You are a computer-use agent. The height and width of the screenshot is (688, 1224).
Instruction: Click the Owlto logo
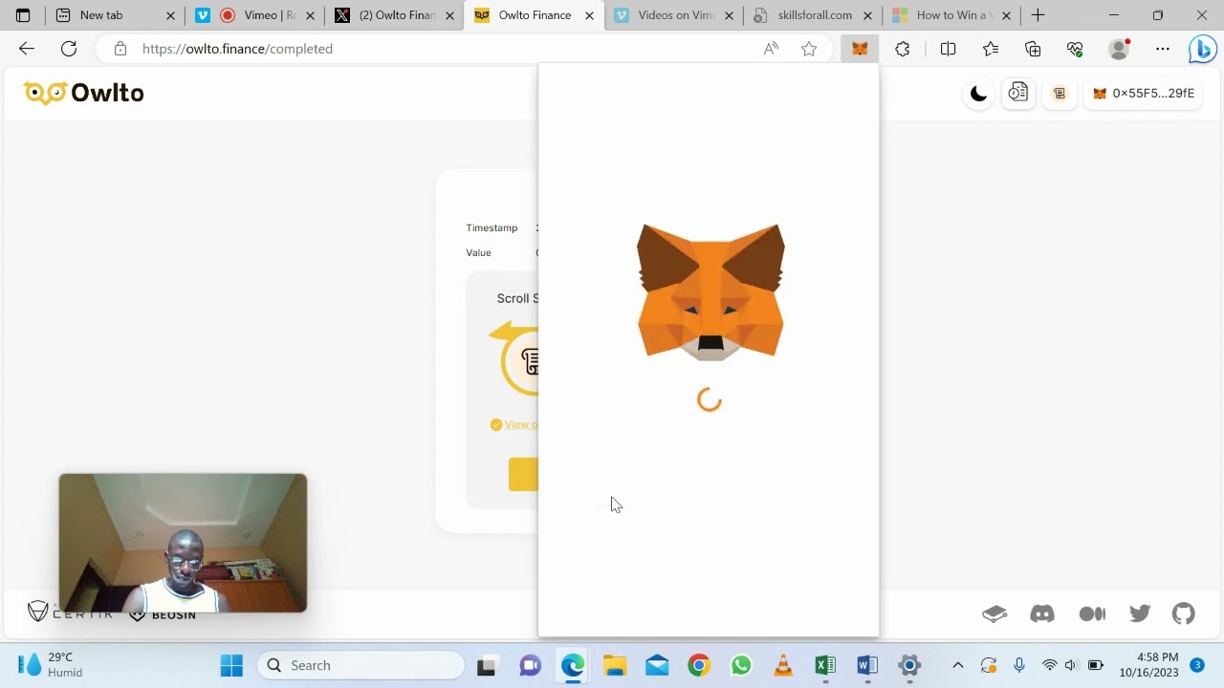point(84,93)
